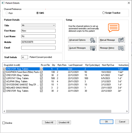Click the Queued Messages icon
Screen dimensions: 132x133
click(x=92, y=48)
